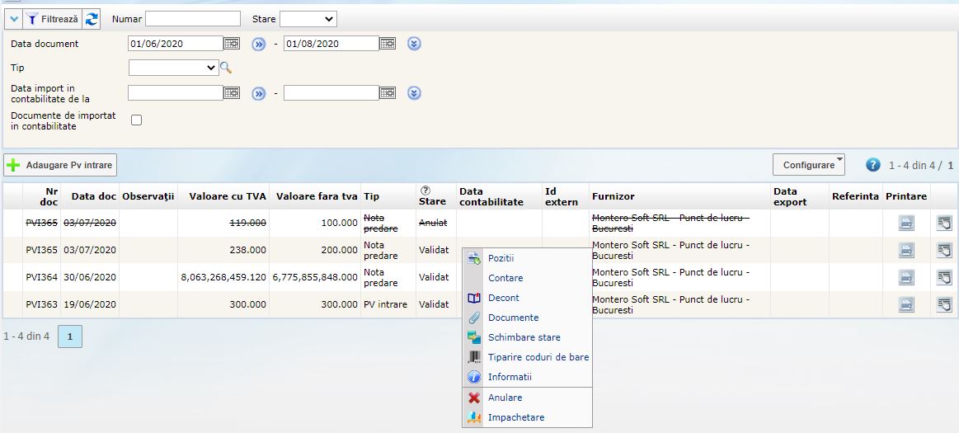The height and width of the screenshot is (433, 959).
Task: Go to page 1 in pagination
Action: (70, 337)
